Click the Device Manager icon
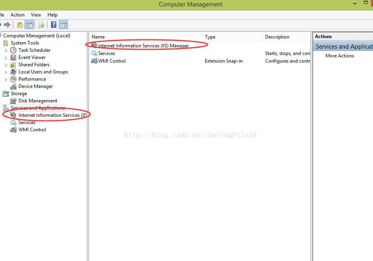 13,86
